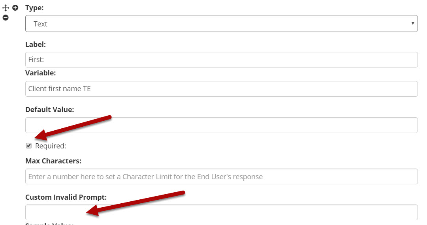This screenshot has height=225, width=427.
Task: Click the move drag-handle icon
Action: coord(6,8)
